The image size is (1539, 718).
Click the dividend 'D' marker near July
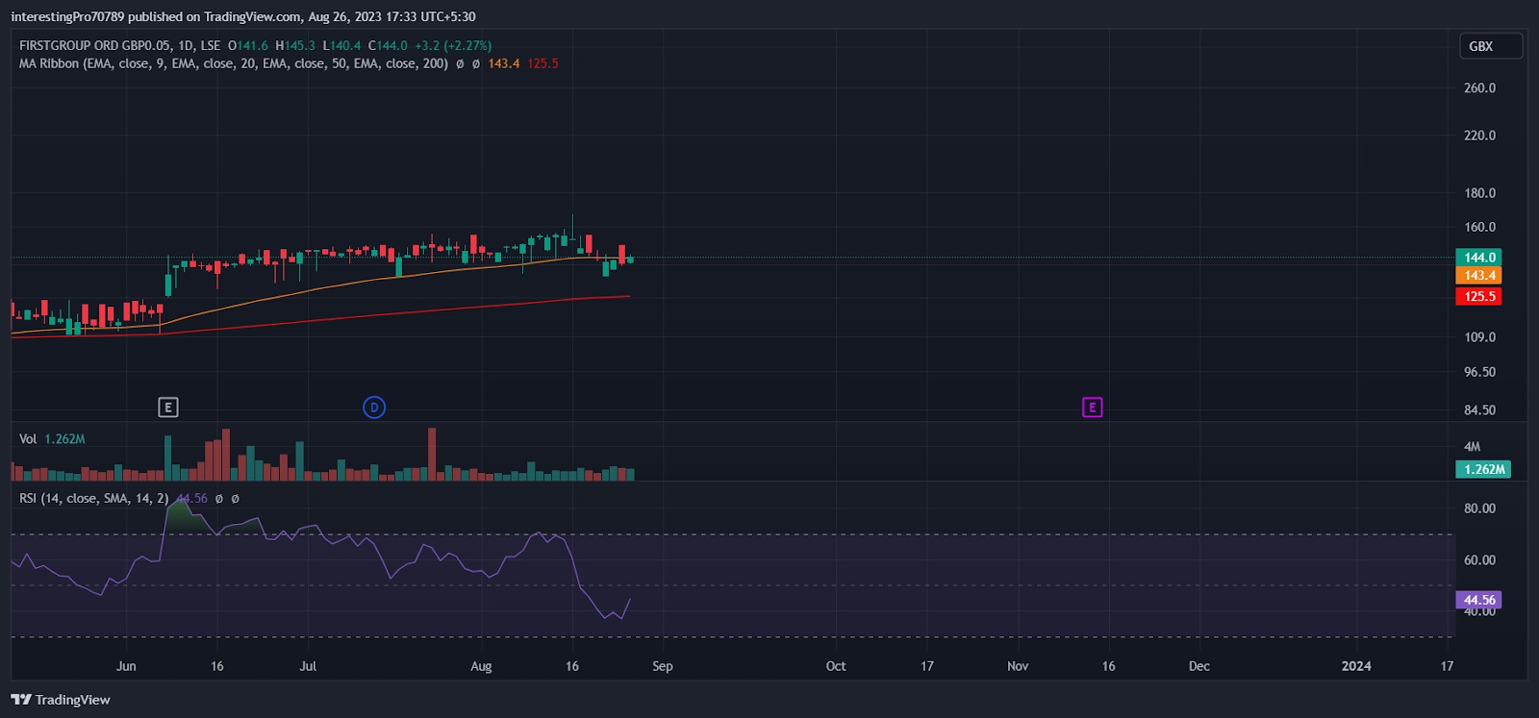(374, 408)
